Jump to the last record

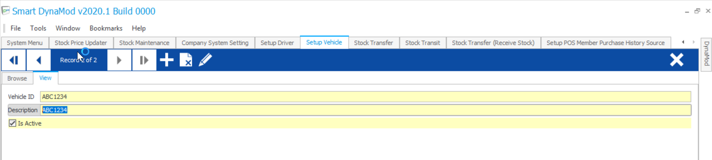click(x=144, y=60)
